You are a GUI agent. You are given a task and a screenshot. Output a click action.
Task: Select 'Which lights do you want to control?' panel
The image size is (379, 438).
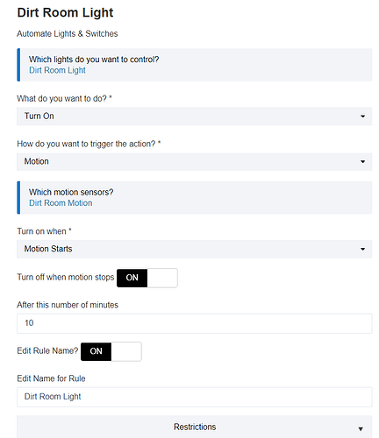pyautogui.click(x=195, y=65)
